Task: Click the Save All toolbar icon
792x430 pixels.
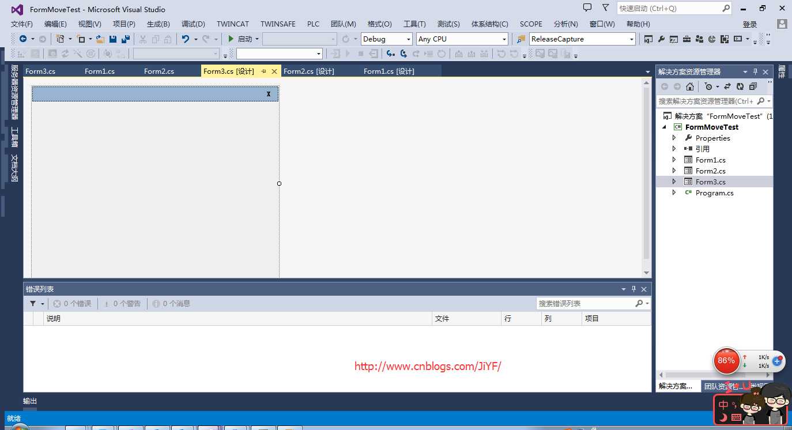Action: click(x=125, y=39)
